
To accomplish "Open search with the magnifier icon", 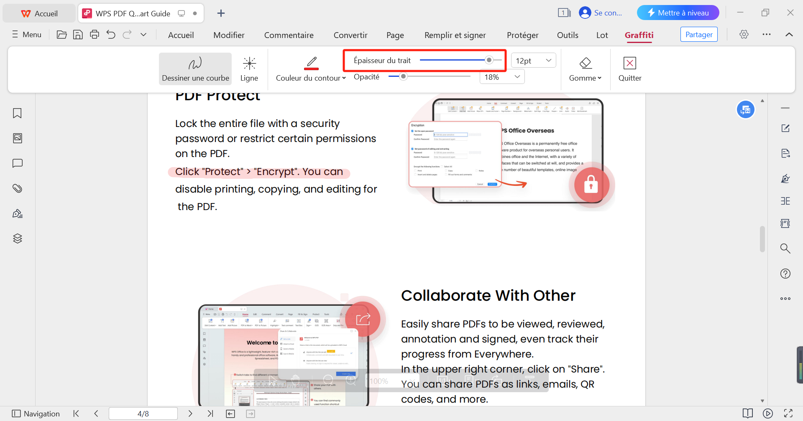I will tap(785, 249).
